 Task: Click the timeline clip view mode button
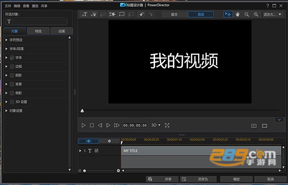[x=89, y=141]
